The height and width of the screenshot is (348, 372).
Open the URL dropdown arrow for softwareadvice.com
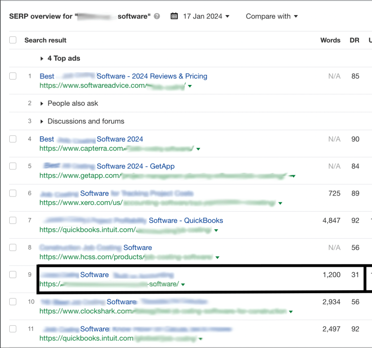click(x=190, y=86)
